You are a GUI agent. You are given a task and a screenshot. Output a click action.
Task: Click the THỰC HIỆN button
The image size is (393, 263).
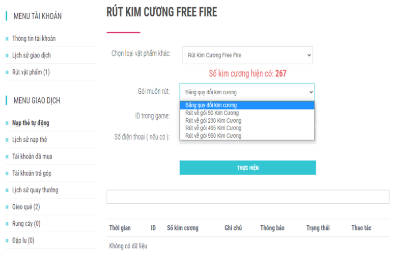(248, 168)
